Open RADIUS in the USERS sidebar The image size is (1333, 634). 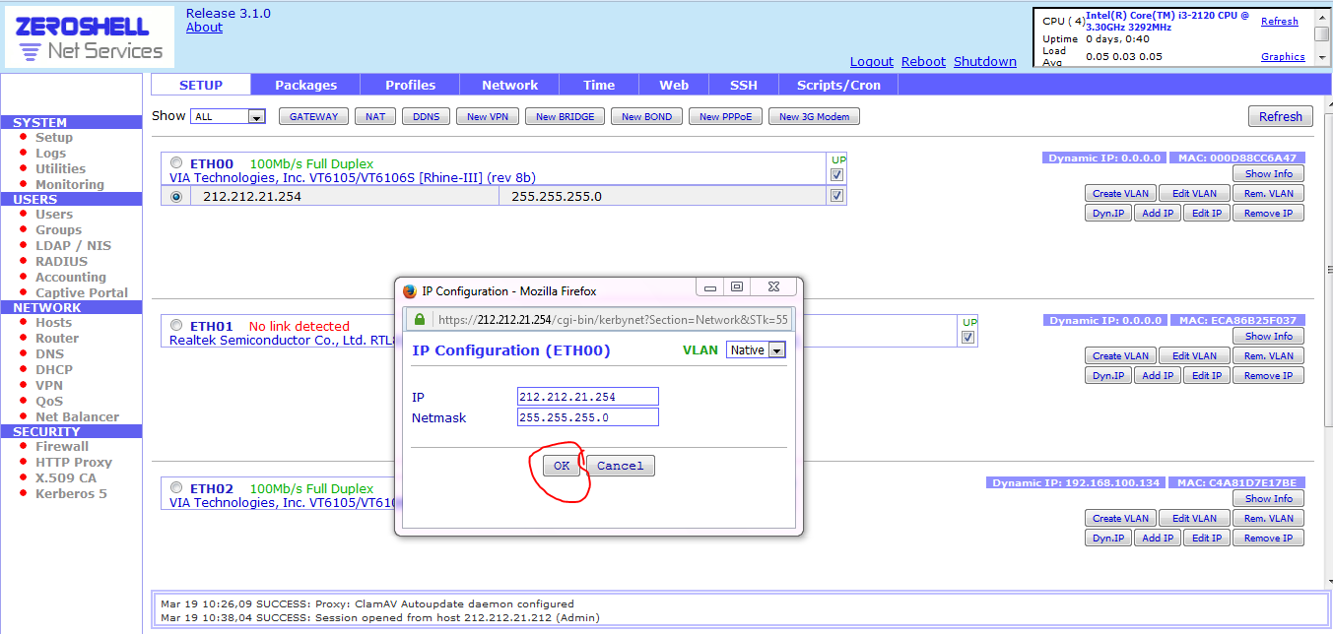(x=61, y=261)
